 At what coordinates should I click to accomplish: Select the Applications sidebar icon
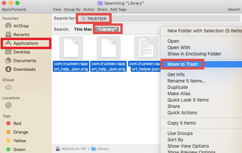[8, 43]
